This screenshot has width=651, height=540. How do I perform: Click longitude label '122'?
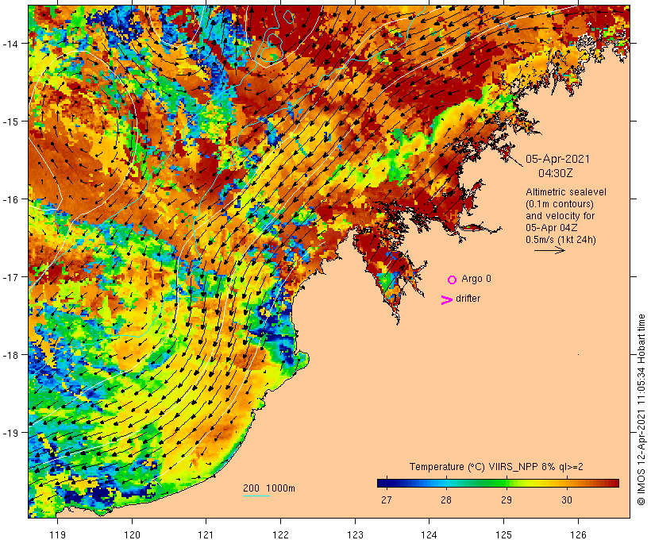pyautogui.click(x=281, y=534)
